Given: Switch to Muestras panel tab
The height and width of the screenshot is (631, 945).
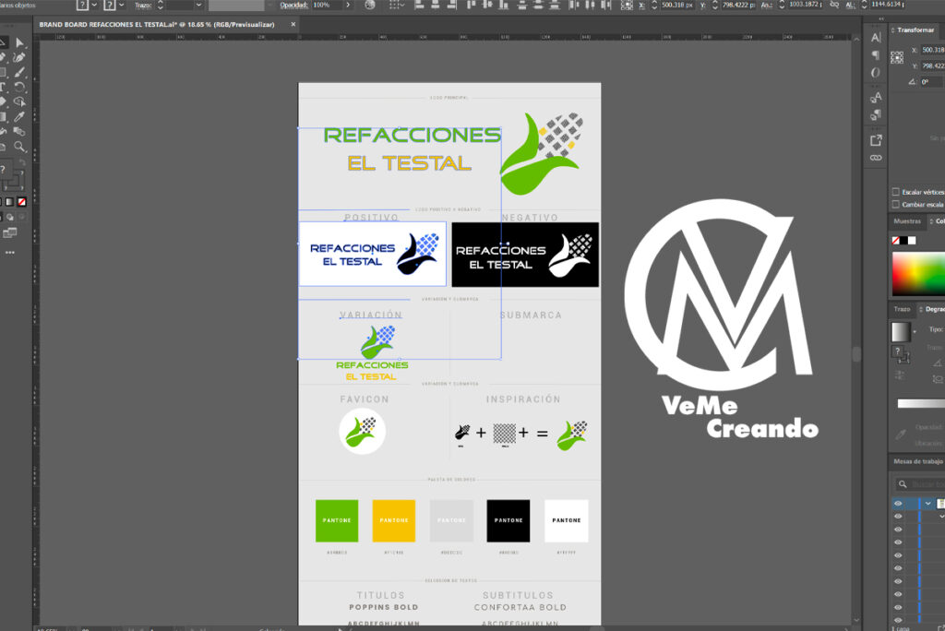Looking at the screenshot, I should [907, 221].
